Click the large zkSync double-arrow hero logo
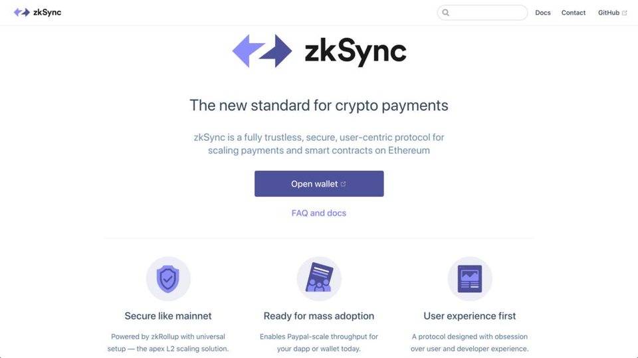This screenshot has width=638, height=358. (x=262, y=51)
